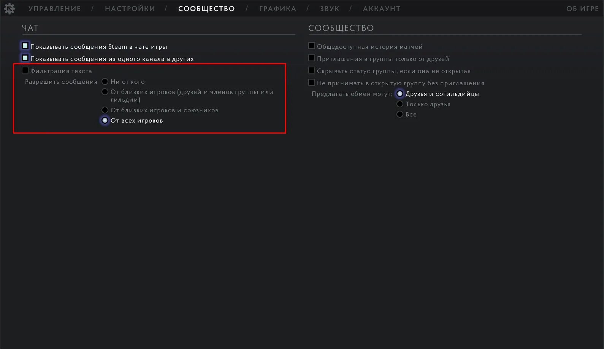Select Только друзья for trade offers
Screen dimensions: 604x349
[400, 104]
